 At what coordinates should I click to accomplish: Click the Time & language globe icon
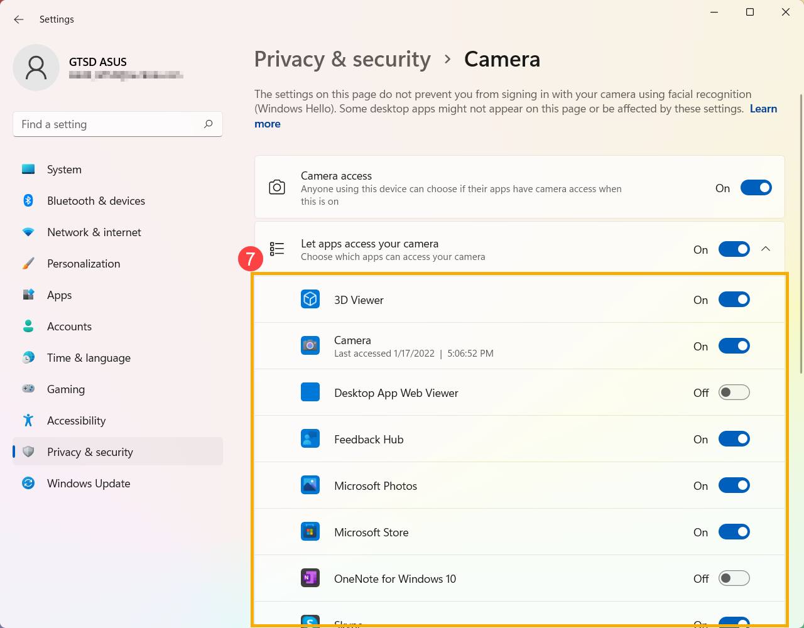28,357
